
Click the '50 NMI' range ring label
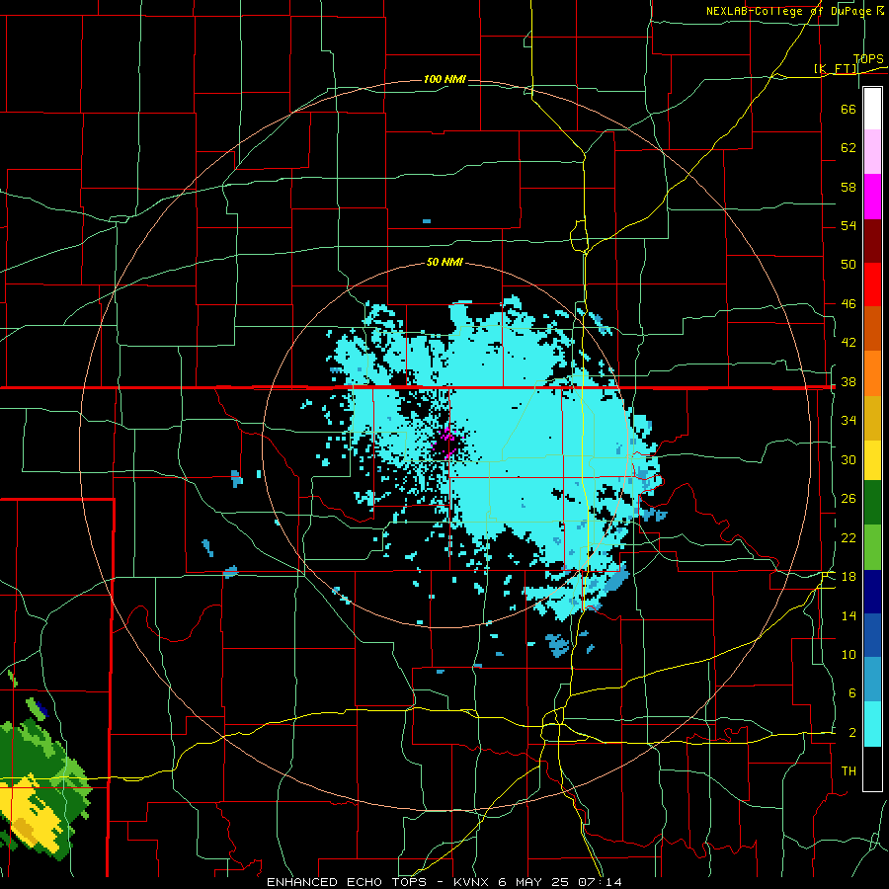(444, 262)
